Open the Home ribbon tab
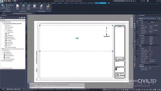This screenshot has height=91, width=161. tap(6, 3)
